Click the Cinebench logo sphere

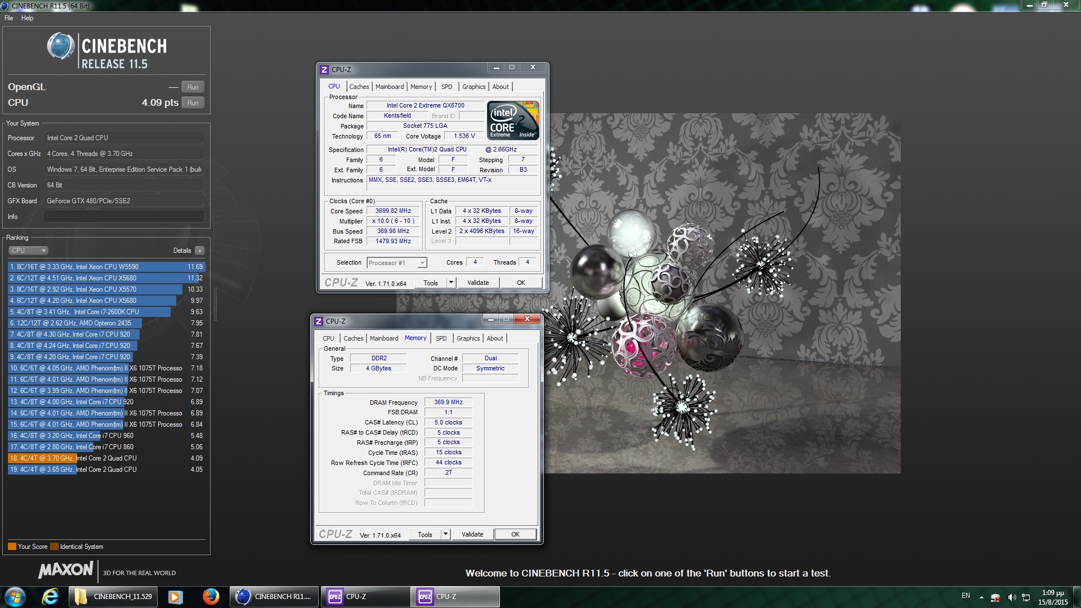point(60,46)
